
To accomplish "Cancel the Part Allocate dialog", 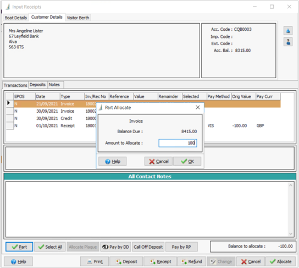I will 158,161.
